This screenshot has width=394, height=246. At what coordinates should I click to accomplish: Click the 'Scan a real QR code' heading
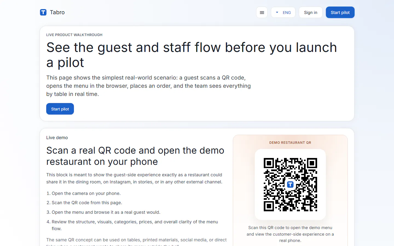pos(135,156)
